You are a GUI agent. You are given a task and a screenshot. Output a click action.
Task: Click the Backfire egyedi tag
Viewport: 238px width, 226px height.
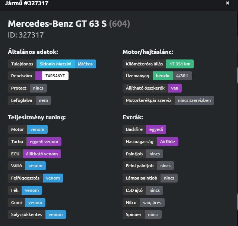coord(156,129)
